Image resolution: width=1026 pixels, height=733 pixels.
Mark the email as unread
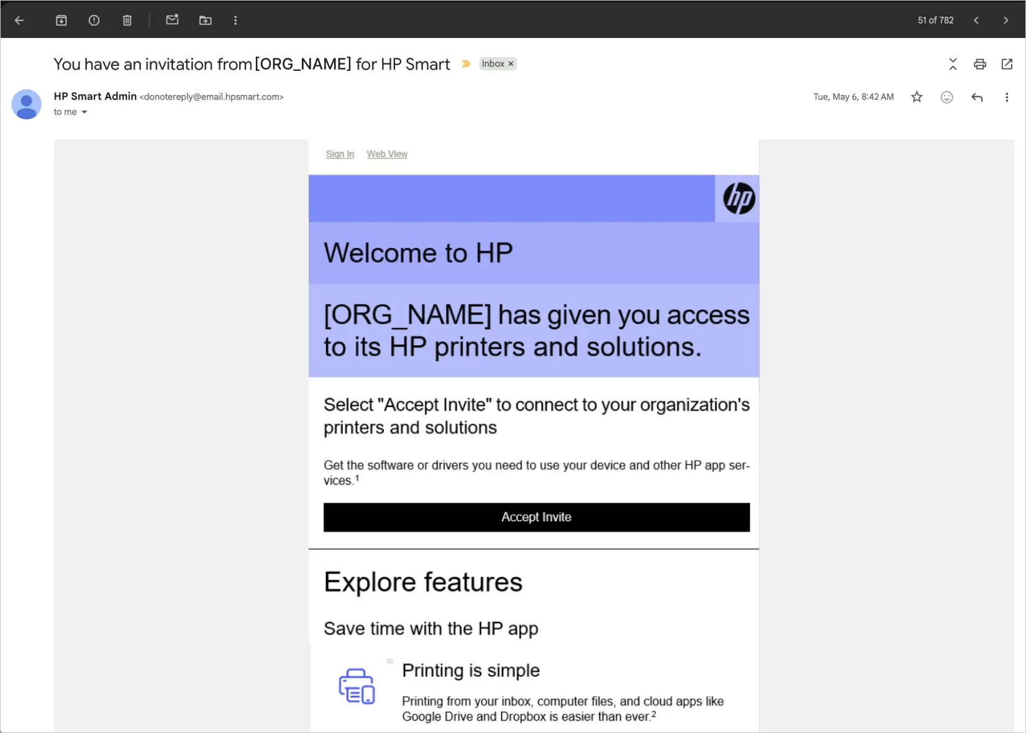coord(172,20)
